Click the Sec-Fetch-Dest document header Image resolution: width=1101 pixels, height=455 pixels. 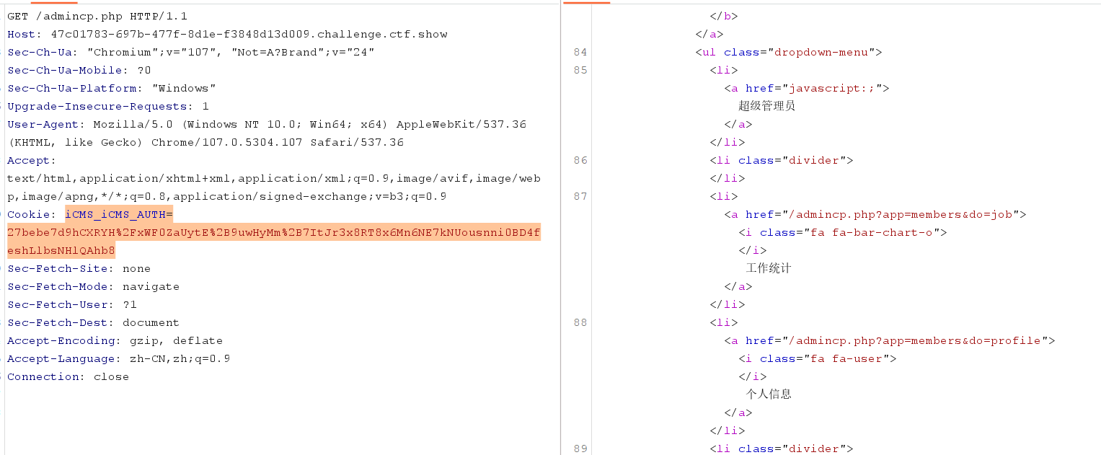(93, 322)
